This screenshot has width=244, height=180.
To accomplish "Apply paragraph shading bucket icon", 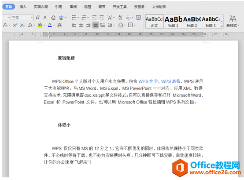I will coord(121,25).
